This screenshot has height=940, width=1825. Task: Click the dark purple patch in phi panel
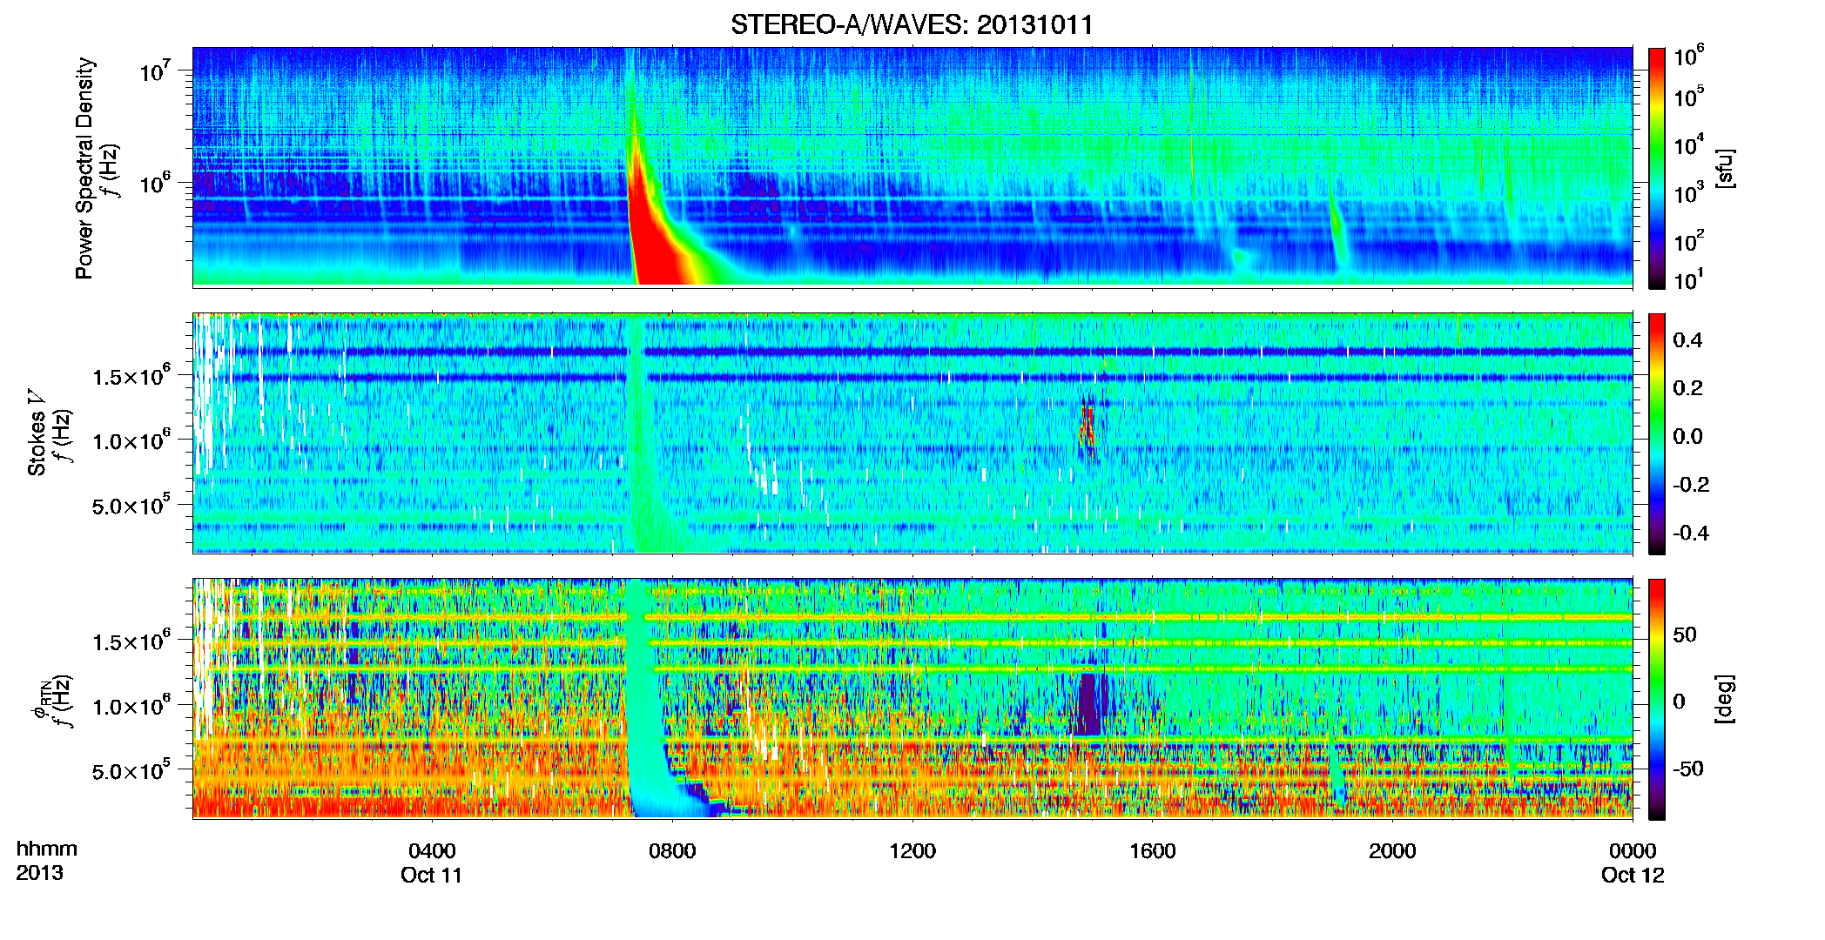(1090, 703)
